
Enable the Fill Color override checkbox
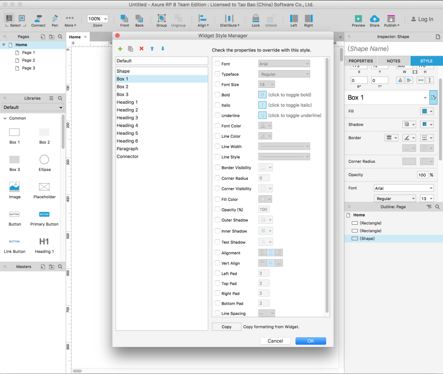point(217,199)
